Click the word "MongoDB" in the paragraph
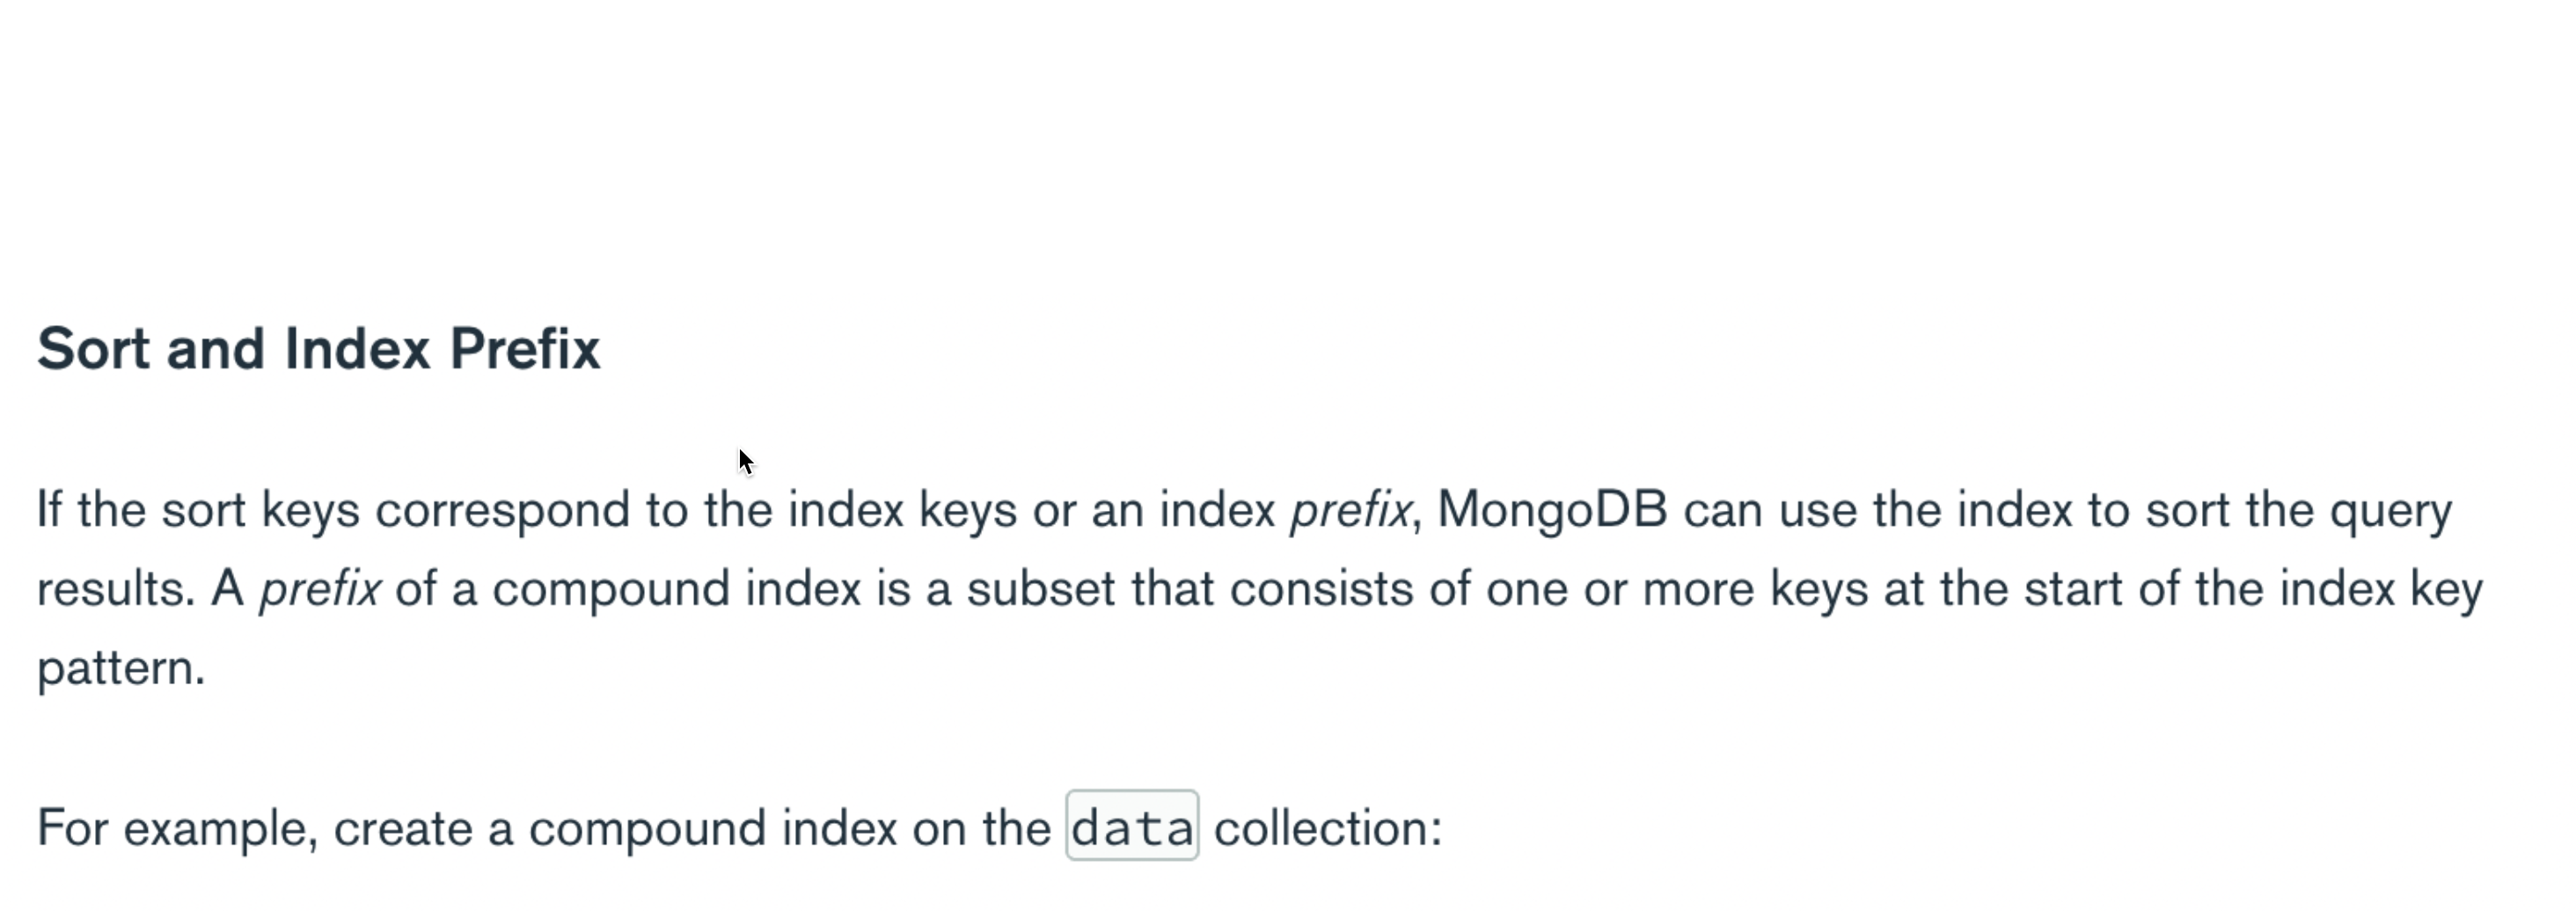This screenshot has height=911, width=2576. (1552, 510)
